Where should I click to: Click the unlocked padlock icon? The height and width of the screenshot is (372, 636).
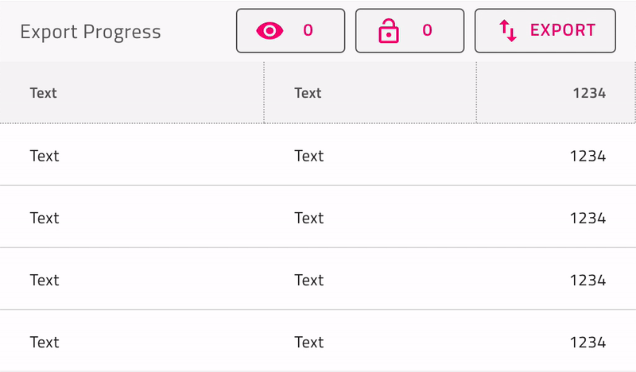388,31
